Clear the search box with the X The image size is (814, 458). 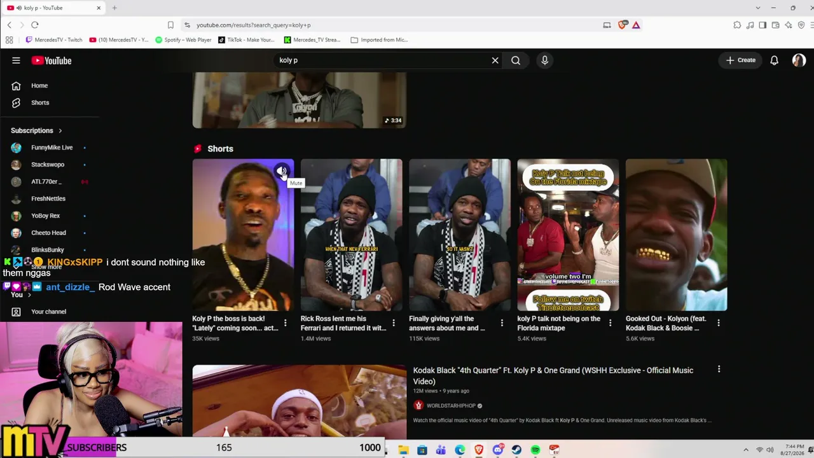pos(495,60)
